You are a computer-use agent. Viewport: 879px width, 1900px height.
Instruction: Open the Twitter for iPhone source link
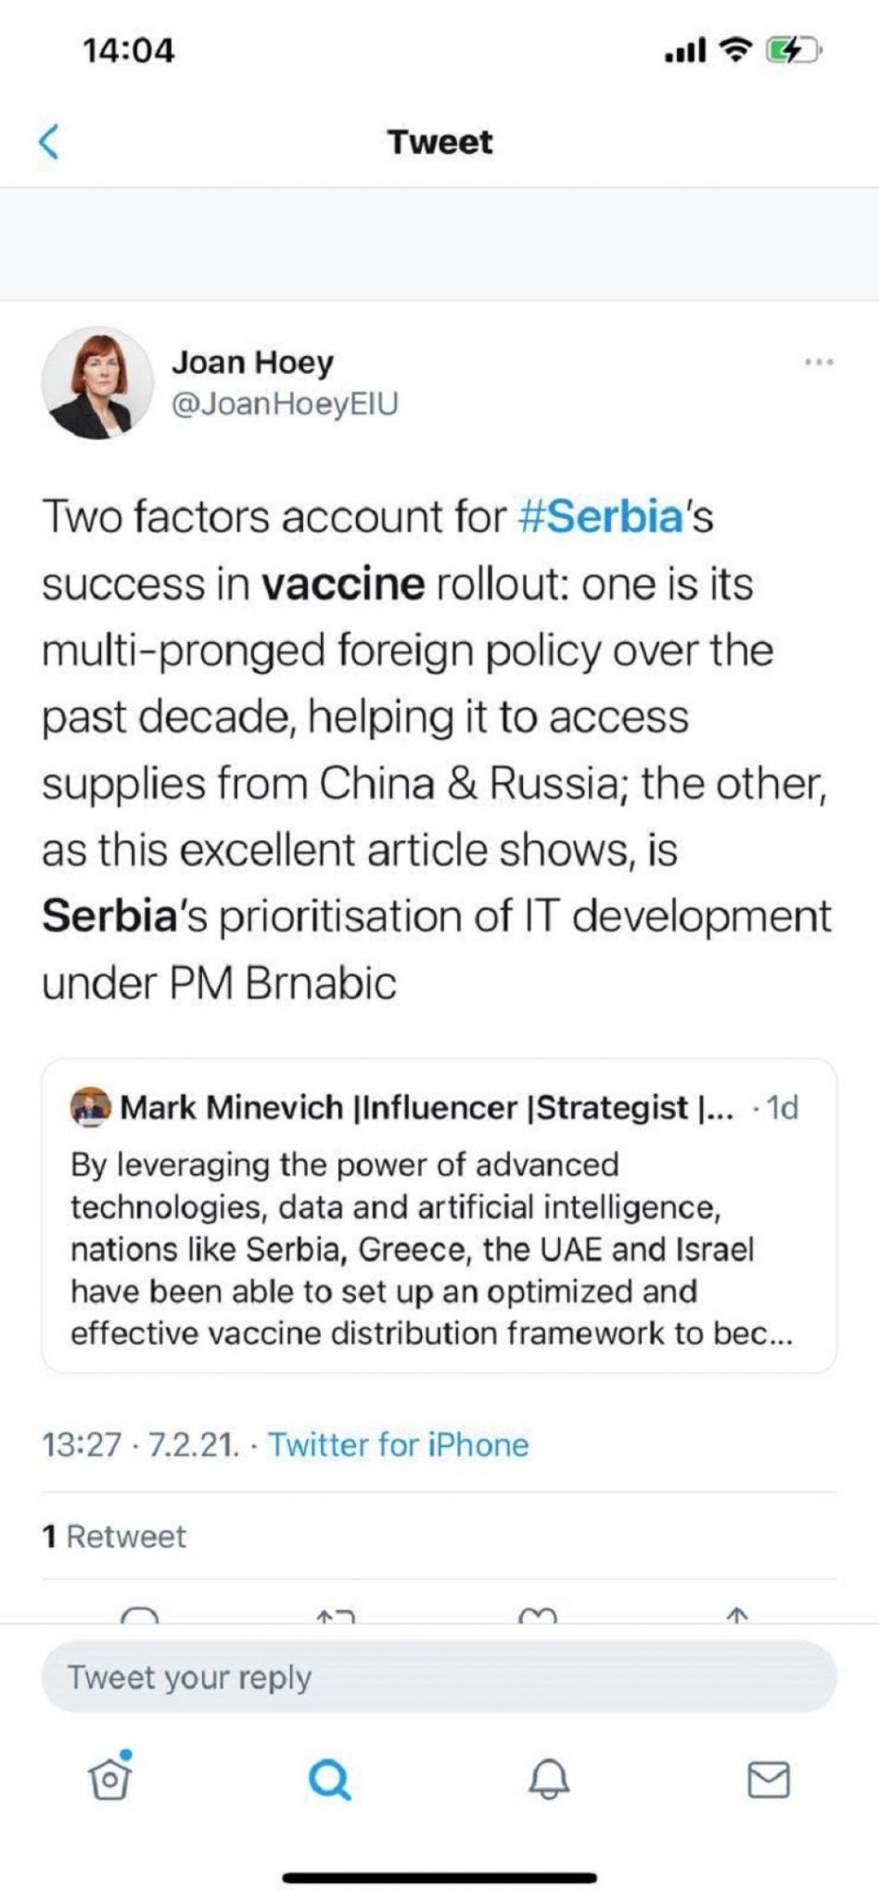click(x=398, y=1444)
